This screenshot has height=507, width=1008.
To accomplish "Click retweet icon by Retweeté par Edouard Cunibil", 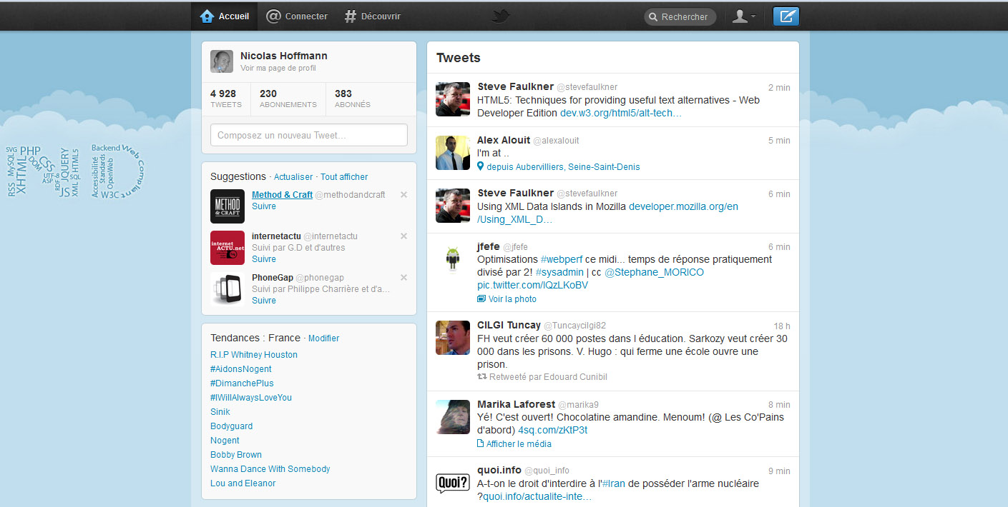I will (x=482, y=376).
